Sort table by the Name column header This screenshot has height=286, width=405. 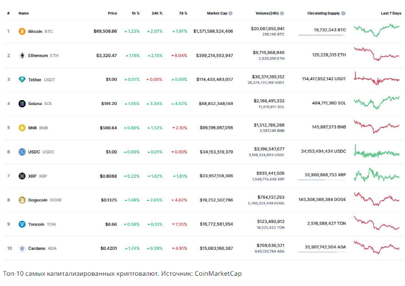tap(24, 13)
